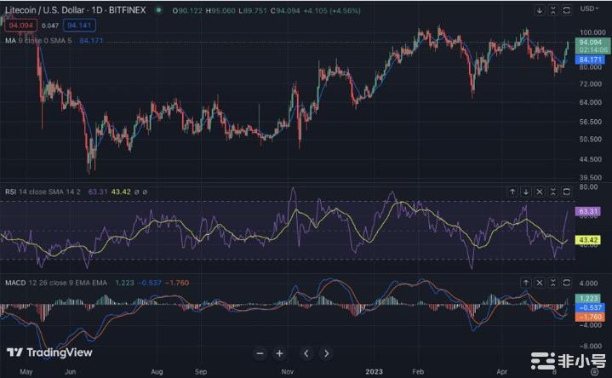The image size is (612, 378).
Task: Collapse the main price pane
Action: [x=553, y=11]
